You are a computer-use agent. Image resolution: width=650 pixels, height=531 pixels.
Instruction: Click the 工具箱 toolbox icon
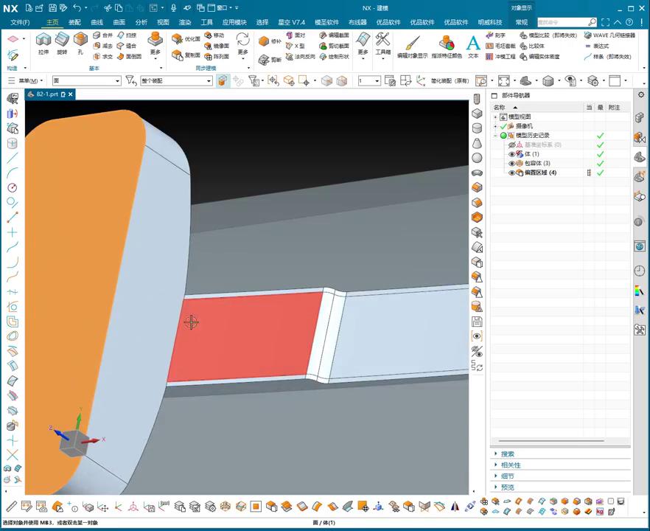pyautogui.click(x=383, y=40)
